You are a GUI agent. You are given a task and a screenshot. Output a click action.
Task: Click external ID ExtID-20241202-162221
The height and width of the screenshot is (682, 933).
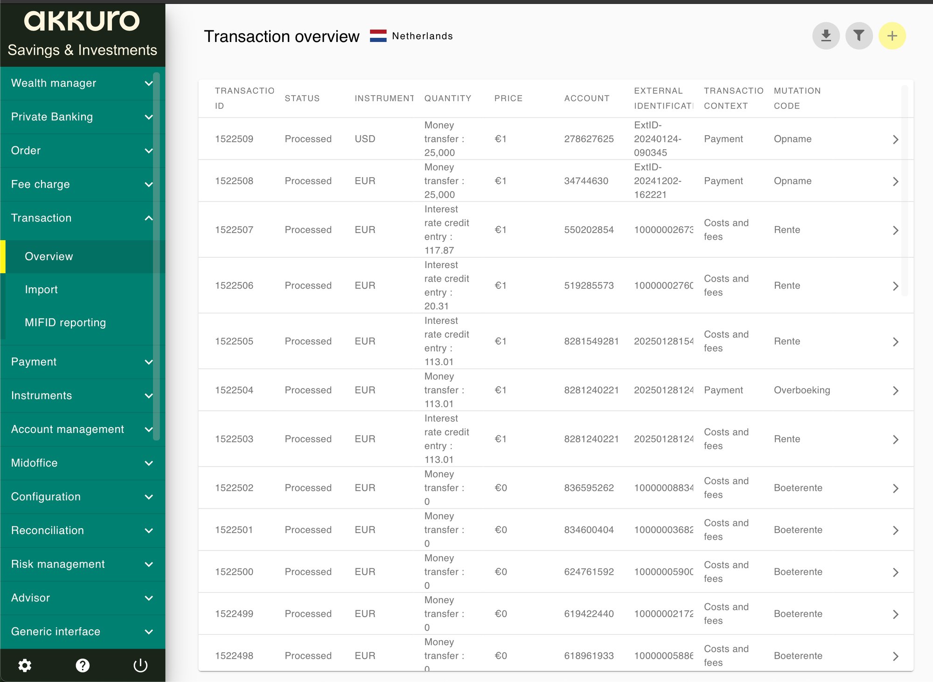click(657, 181)
